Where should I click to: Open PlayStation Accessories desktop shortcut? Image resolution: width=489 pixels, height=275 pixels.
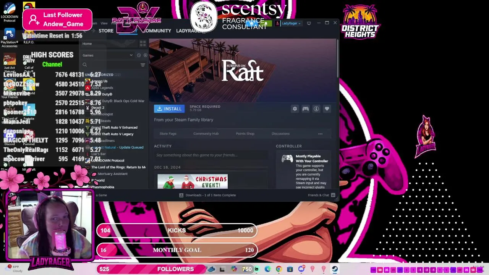10,38
